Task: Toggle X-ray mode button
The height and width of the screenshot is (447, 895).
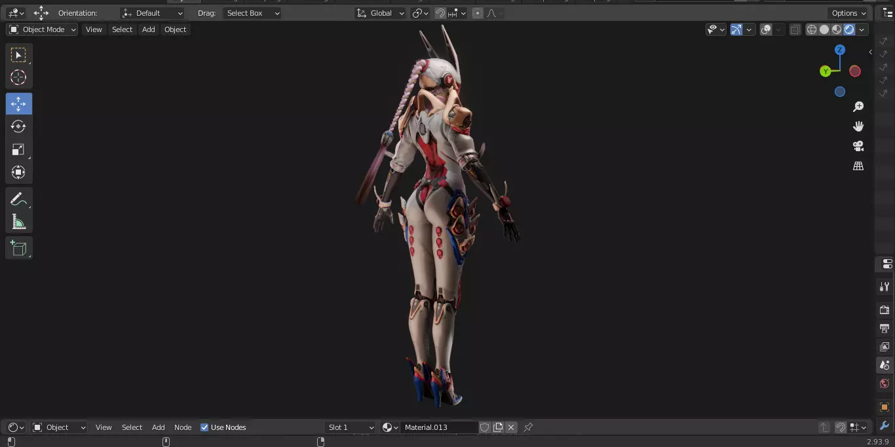Action: (795, 29)
